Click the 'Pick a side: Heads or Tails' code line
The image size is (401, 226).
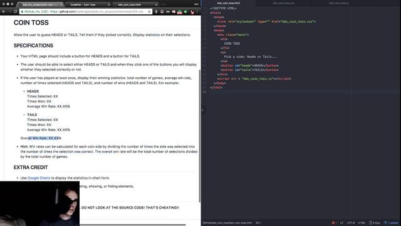[x=251, y=56]
